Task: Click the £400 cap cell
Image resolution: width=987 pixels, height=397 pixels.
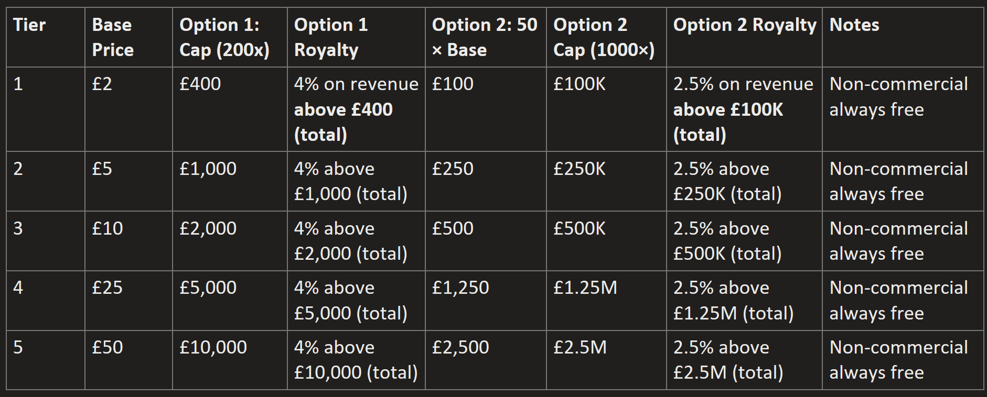Action: pyautogui.click(x=200, y=84)
